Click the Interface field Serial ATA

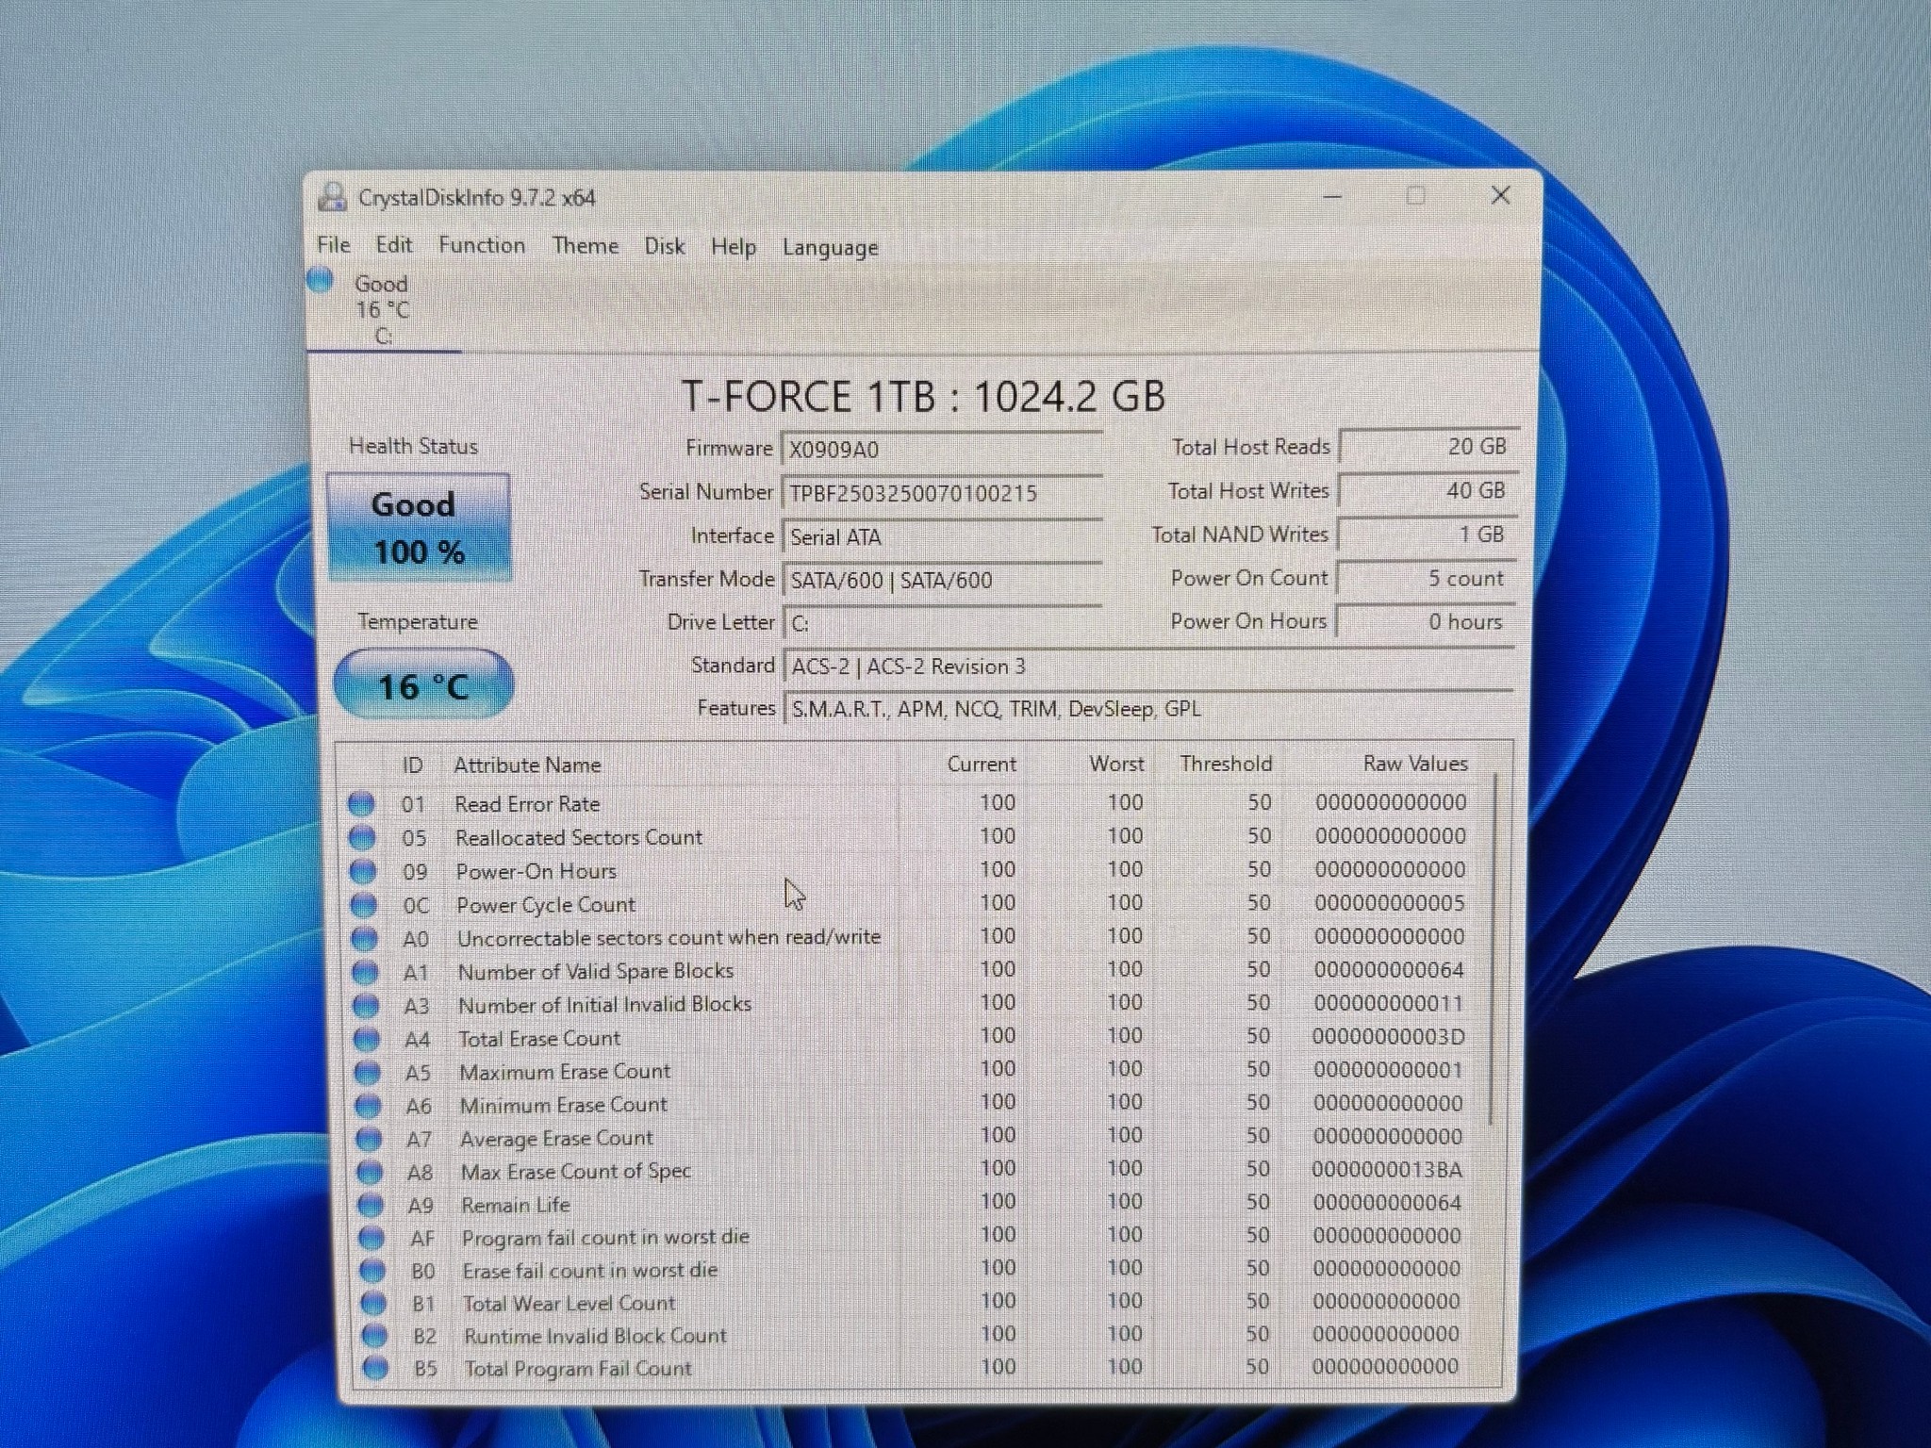942,536
